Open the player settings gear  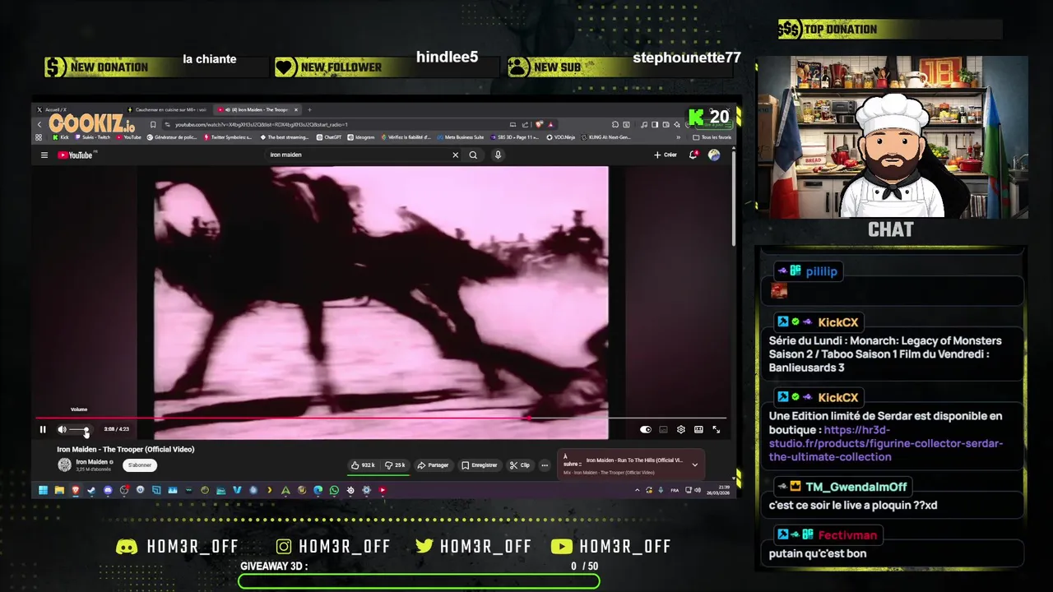point(680,429)
